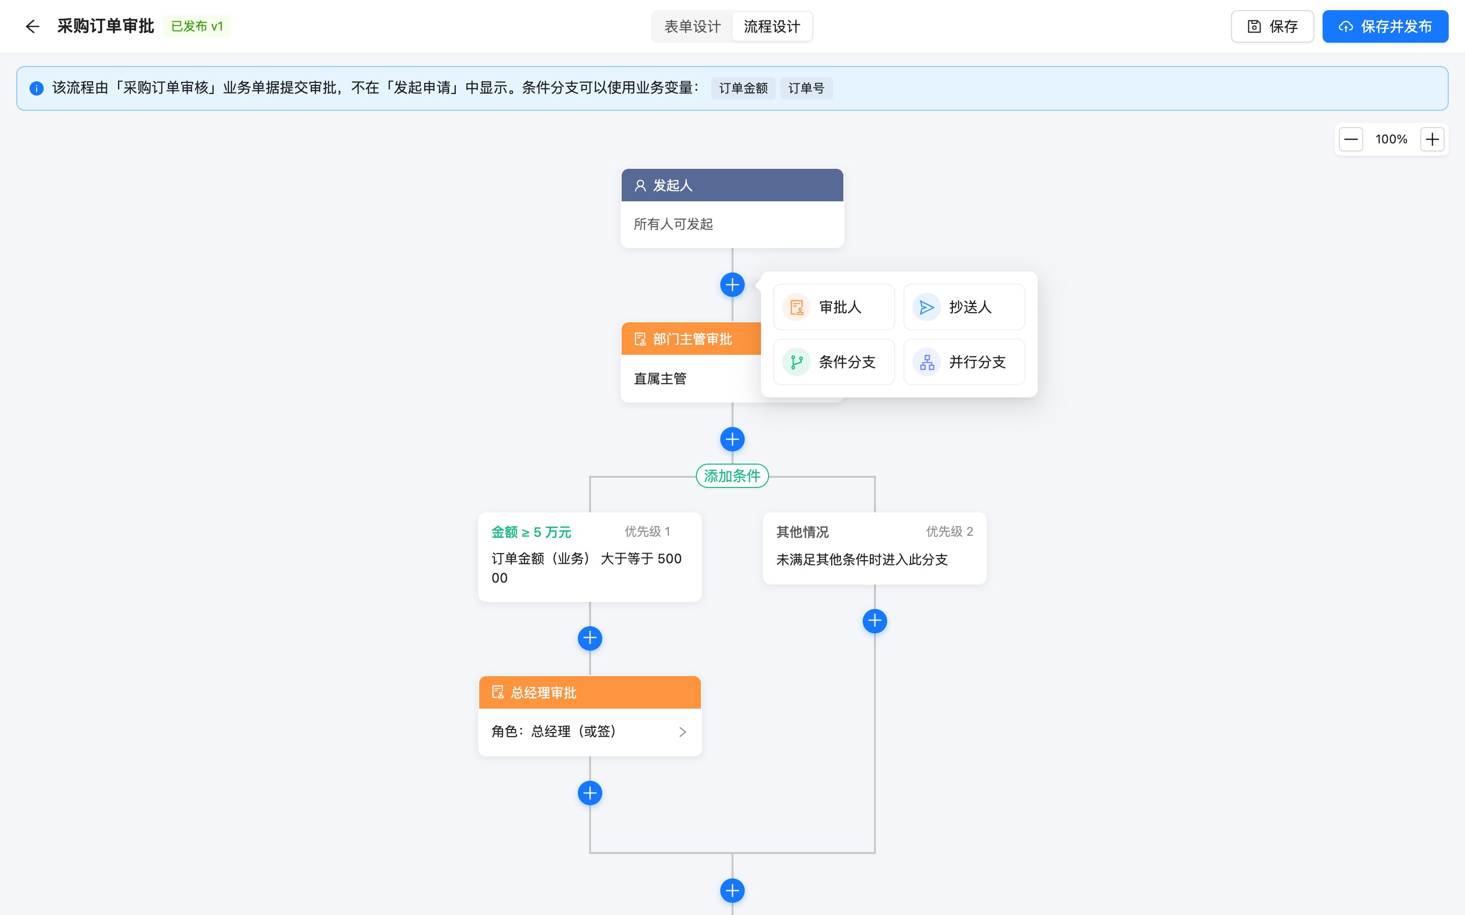The height and width of the screenshot is (915, 1465).
Task: Click plus button above 总经理审批 node
Action: coord(590,638)
